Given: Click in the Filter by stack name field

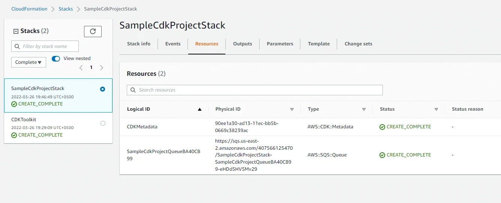Looking at the screenshot, I should (x=45, y=46).
